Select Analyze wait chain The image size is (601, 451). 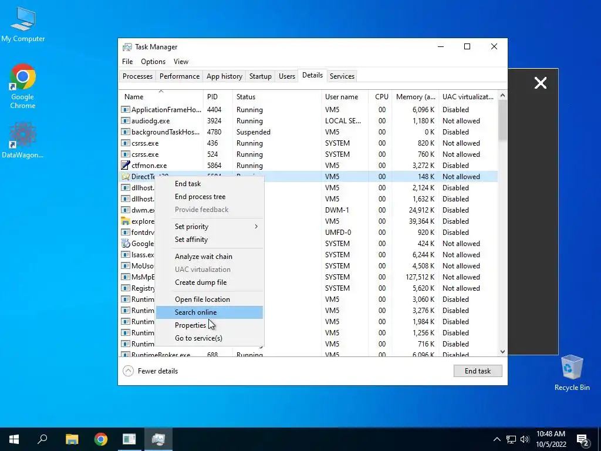[x=210, y=257]
